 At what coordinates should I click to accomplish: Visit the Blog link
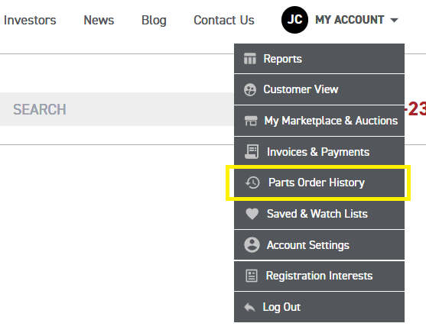154,21
